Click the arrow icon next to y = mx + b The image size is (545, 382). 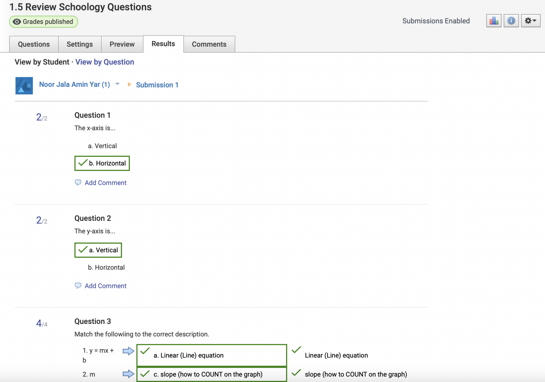(128, 351)
